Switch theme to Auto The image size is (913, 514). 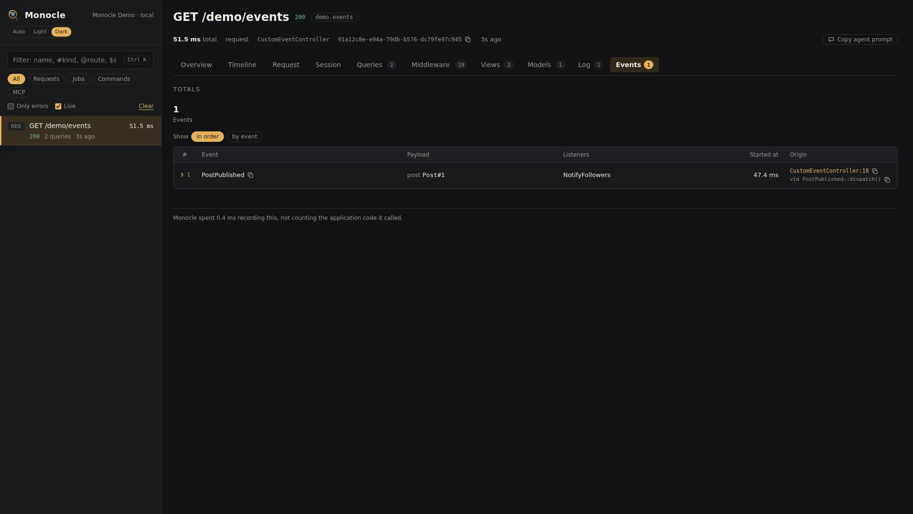click(x=19, y=32)
